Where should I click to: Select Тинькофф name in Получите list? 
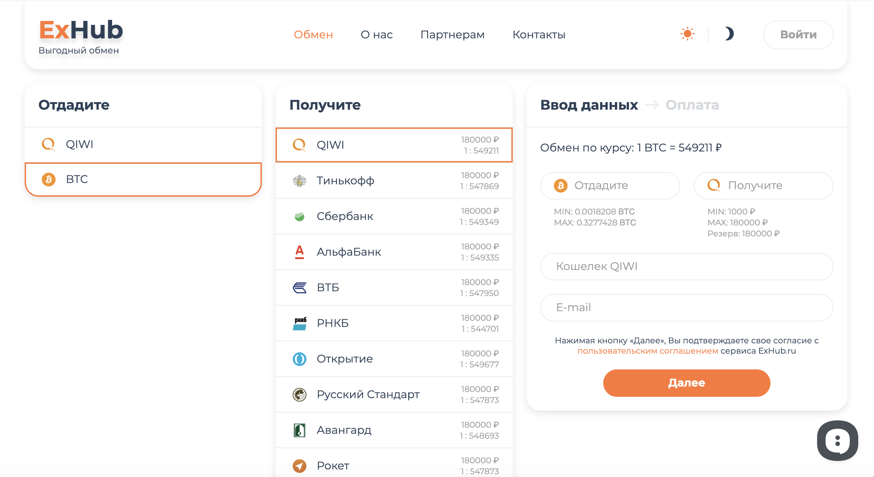(345, 181)
